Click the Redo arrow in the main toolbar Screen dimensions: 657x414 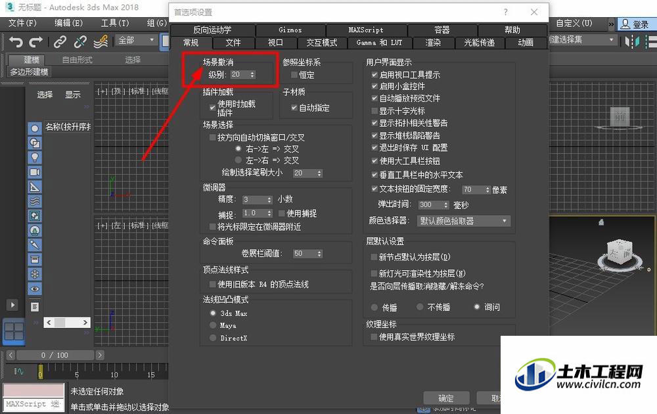point(35,41)
